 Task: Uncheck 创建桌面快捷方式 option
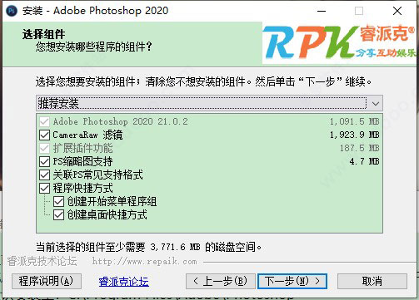pyautogui.click(x=58, y=214)
